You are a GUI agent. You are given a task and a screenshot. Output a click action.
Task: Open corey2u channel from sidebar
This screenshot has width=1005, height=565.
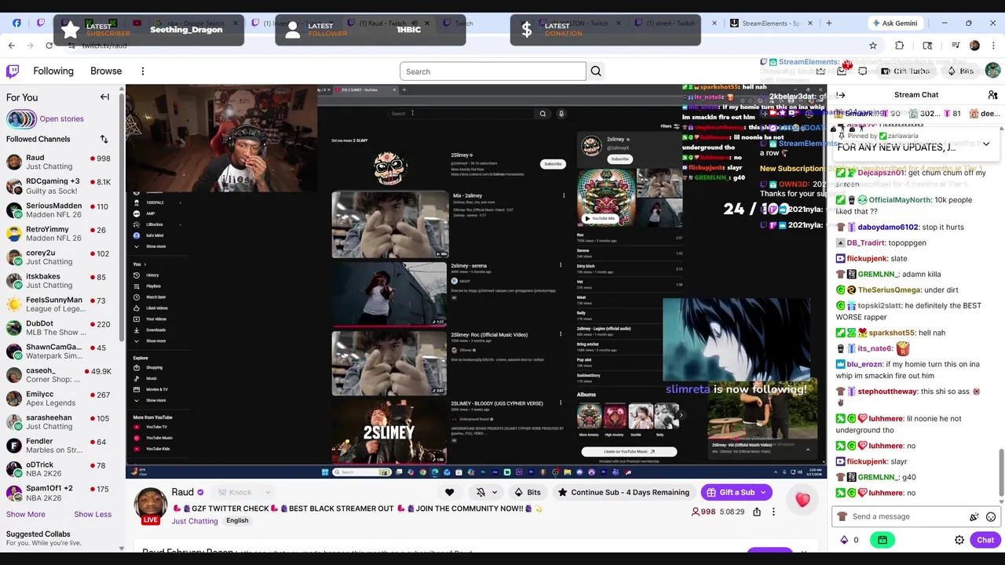pos(60,257)
